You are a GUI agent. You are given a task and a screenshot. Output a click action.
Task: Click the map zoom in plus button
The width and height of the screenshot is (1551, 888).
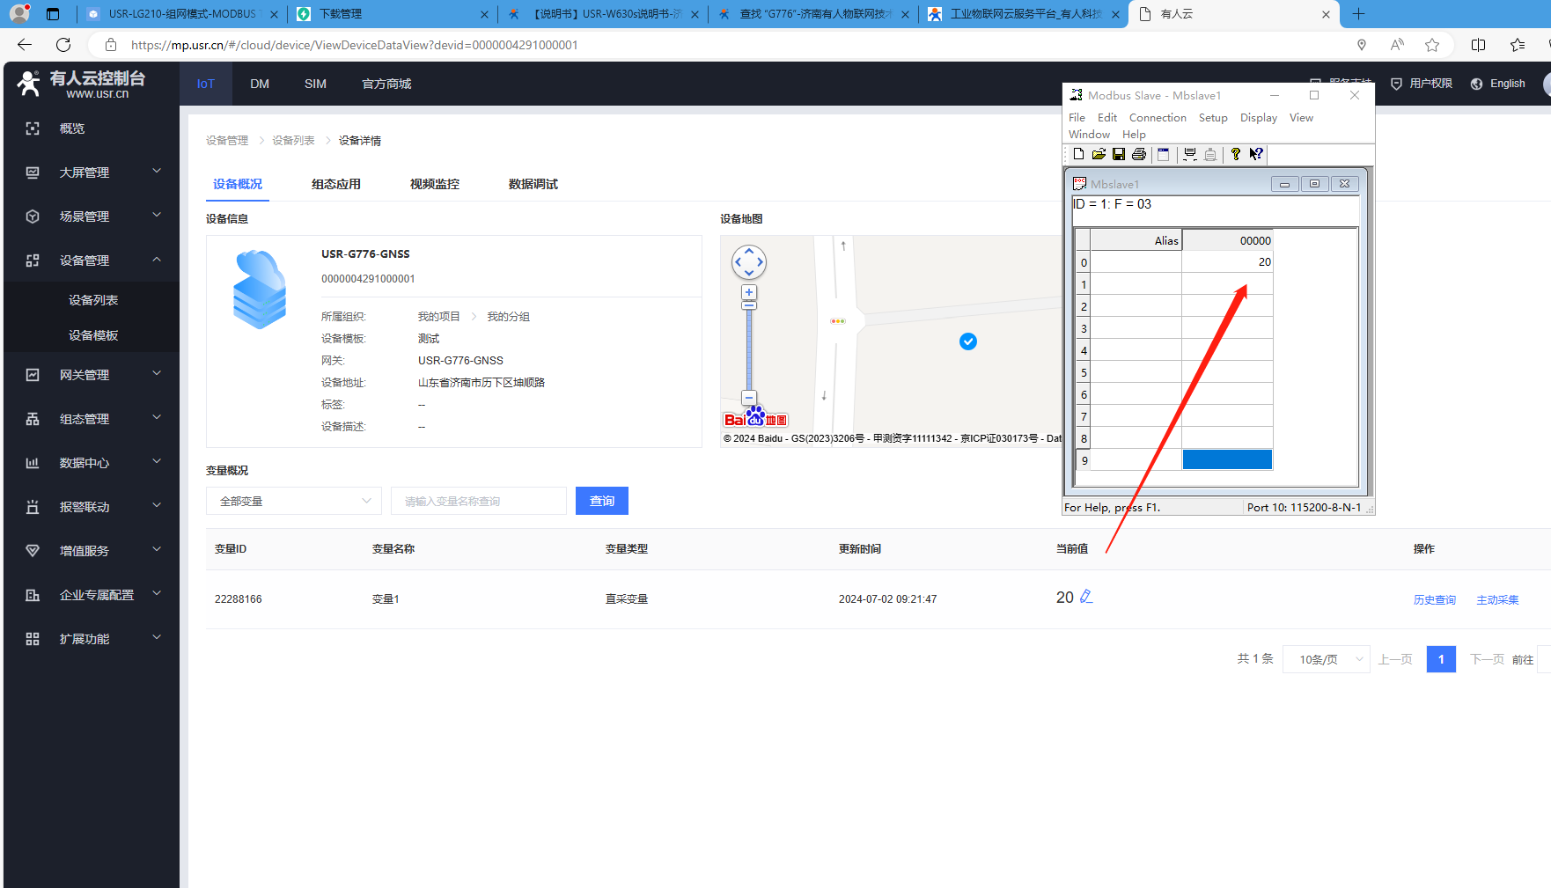(x=749, y=292)
